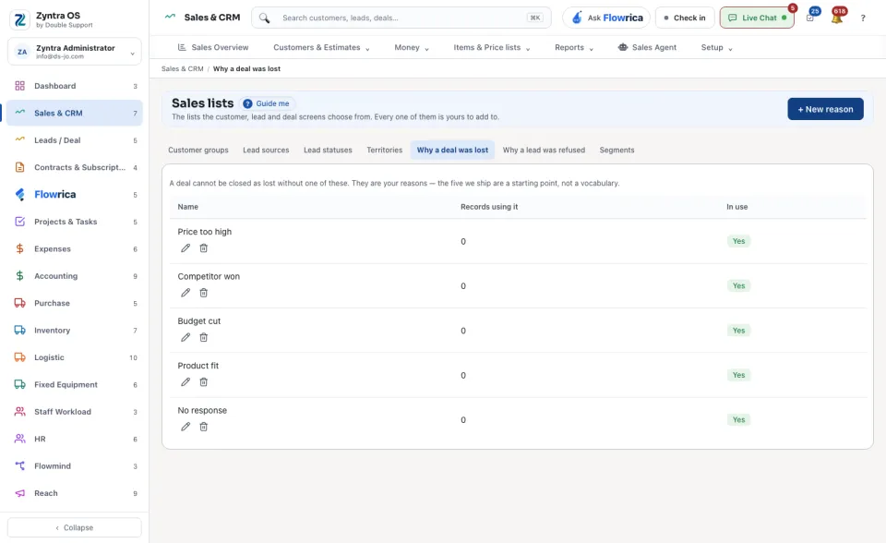
Task: Click Yes badge for No response
Action: click(738, 419)
